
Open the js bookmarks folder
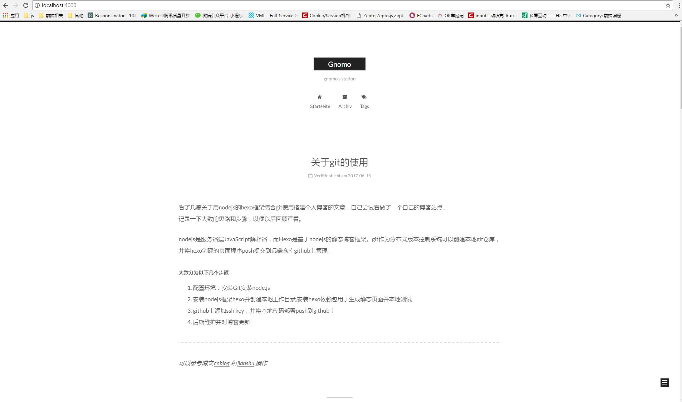(29, 15)
